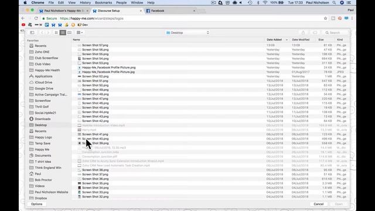Open the YouTube bookmark icon
Image resolution: width=375 pixels, height=211 pixels.
coord(23,25)
